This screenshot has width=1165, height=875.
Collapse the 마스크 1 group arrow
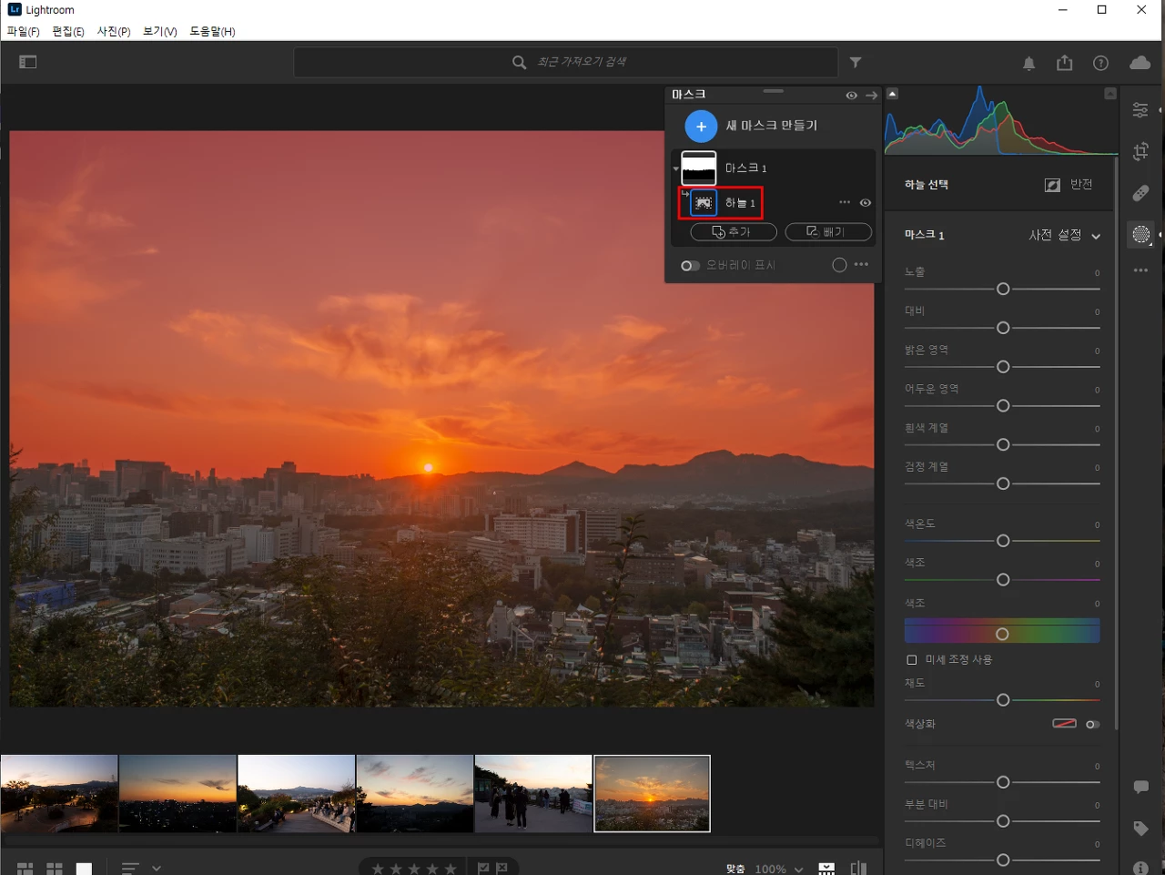click(x=676, y=168)
